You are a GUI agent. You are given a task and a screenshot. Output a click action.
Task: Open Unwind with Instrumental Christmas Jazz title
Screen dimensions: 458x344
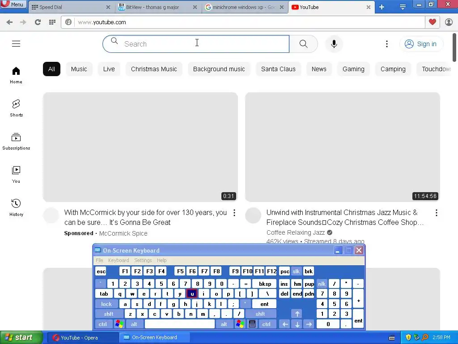[345, 217]
